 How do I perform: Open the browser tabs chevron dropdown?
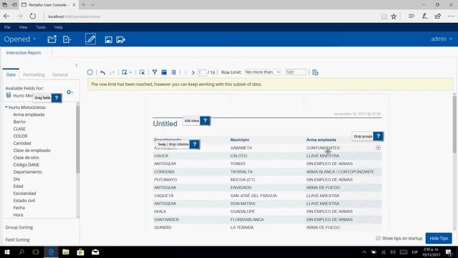click(x=93, y=5)
